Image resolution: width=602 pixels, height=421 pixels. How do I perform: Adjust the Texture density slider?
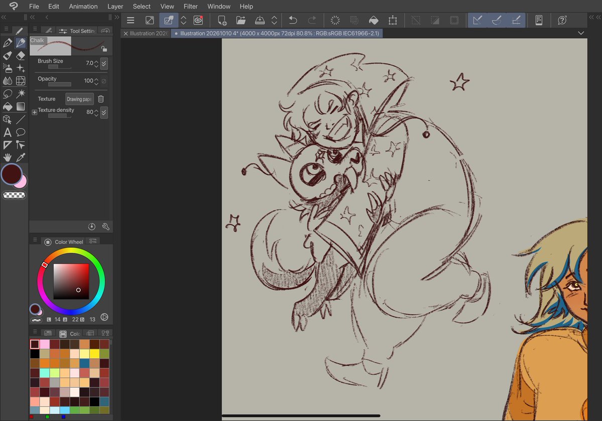[60, 116]
